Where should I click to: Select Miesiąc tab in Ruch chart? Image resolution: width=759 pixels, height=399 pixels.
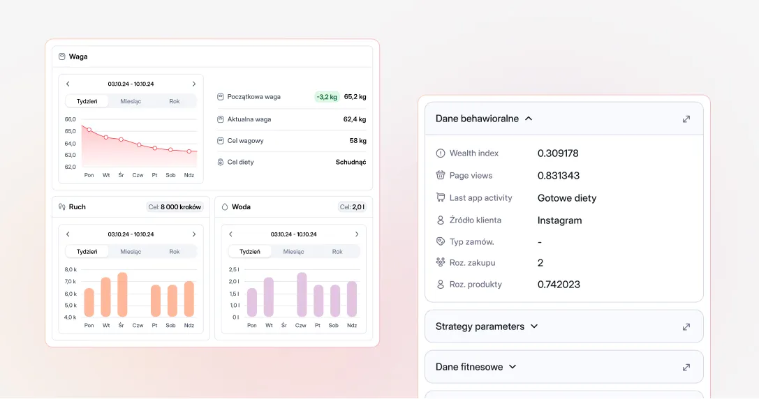(x=131, y=252)
